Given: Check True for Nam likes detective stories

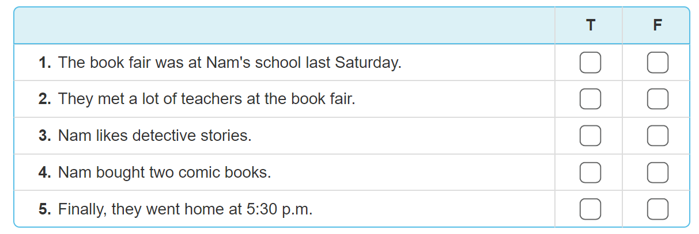Looking at the screenshot, I should (x=590, y=136).
